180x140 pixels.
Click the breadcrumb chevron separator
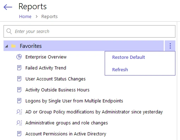click(36, 17)
